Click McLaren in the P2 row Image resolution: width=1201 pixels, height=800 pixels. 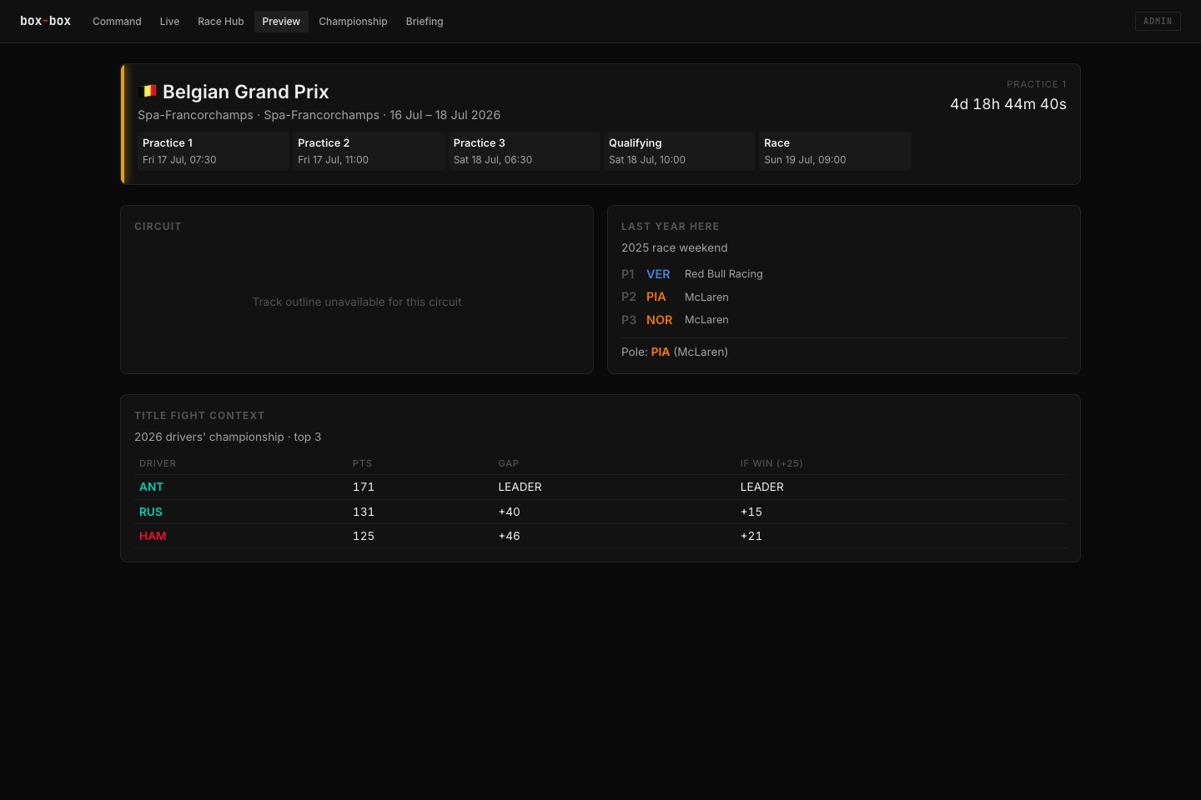[706, 297]
